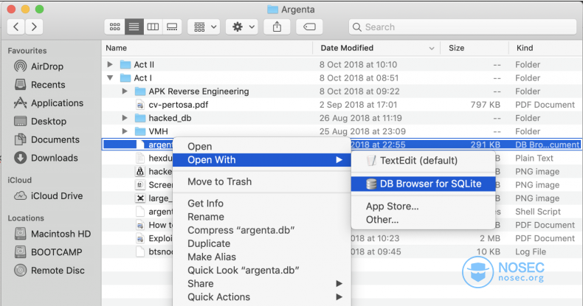Choose DB Browser for SQLite

(x=427, y=184)
